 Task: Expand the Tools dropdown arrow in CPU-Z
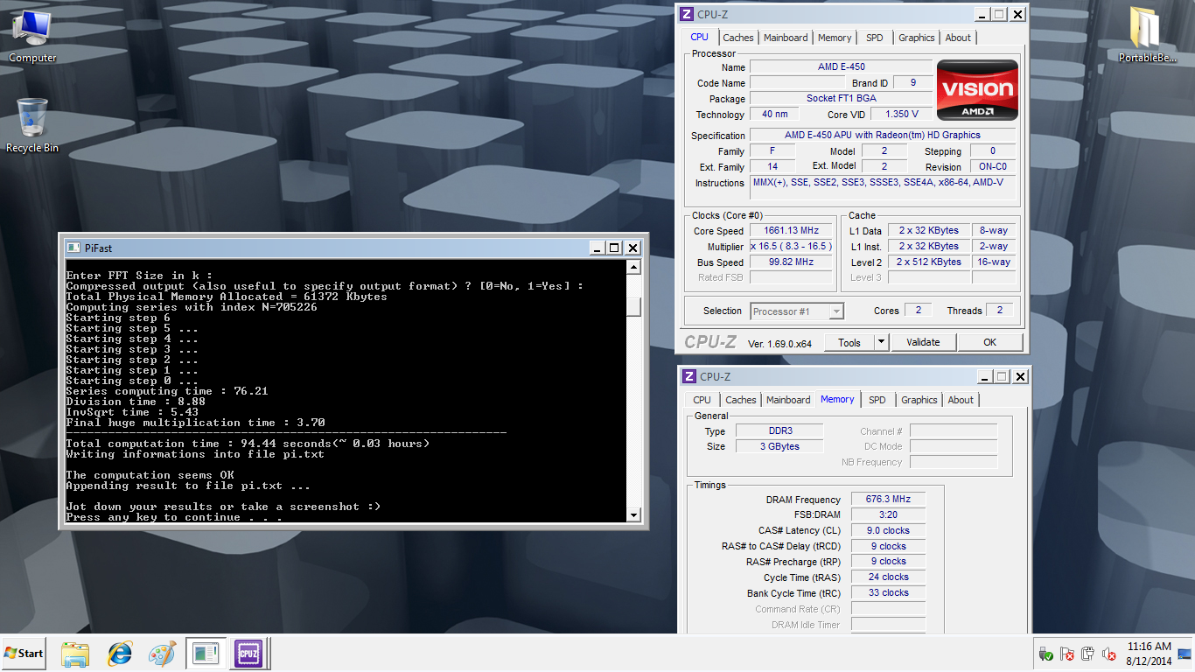click(x=881, y=342)
